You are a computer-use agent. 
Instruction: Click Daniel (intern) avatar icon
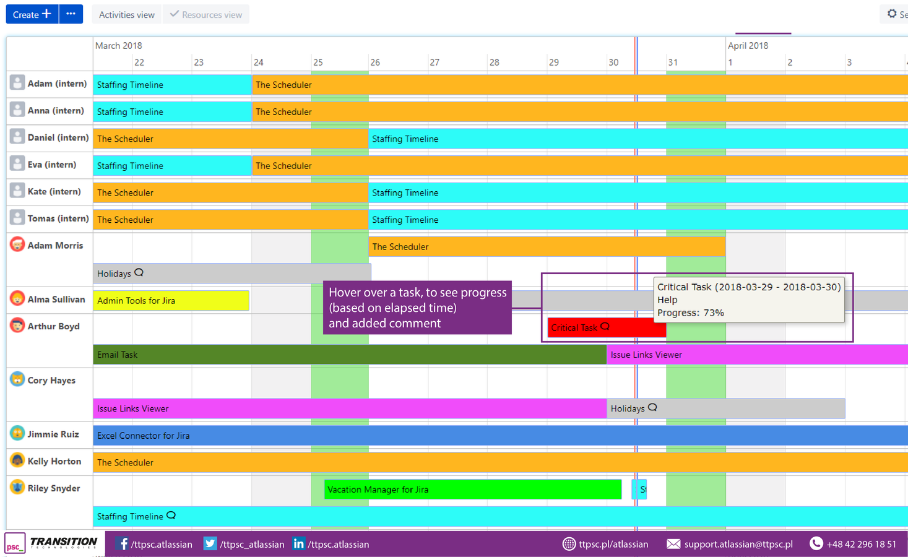tap(17, 137)
